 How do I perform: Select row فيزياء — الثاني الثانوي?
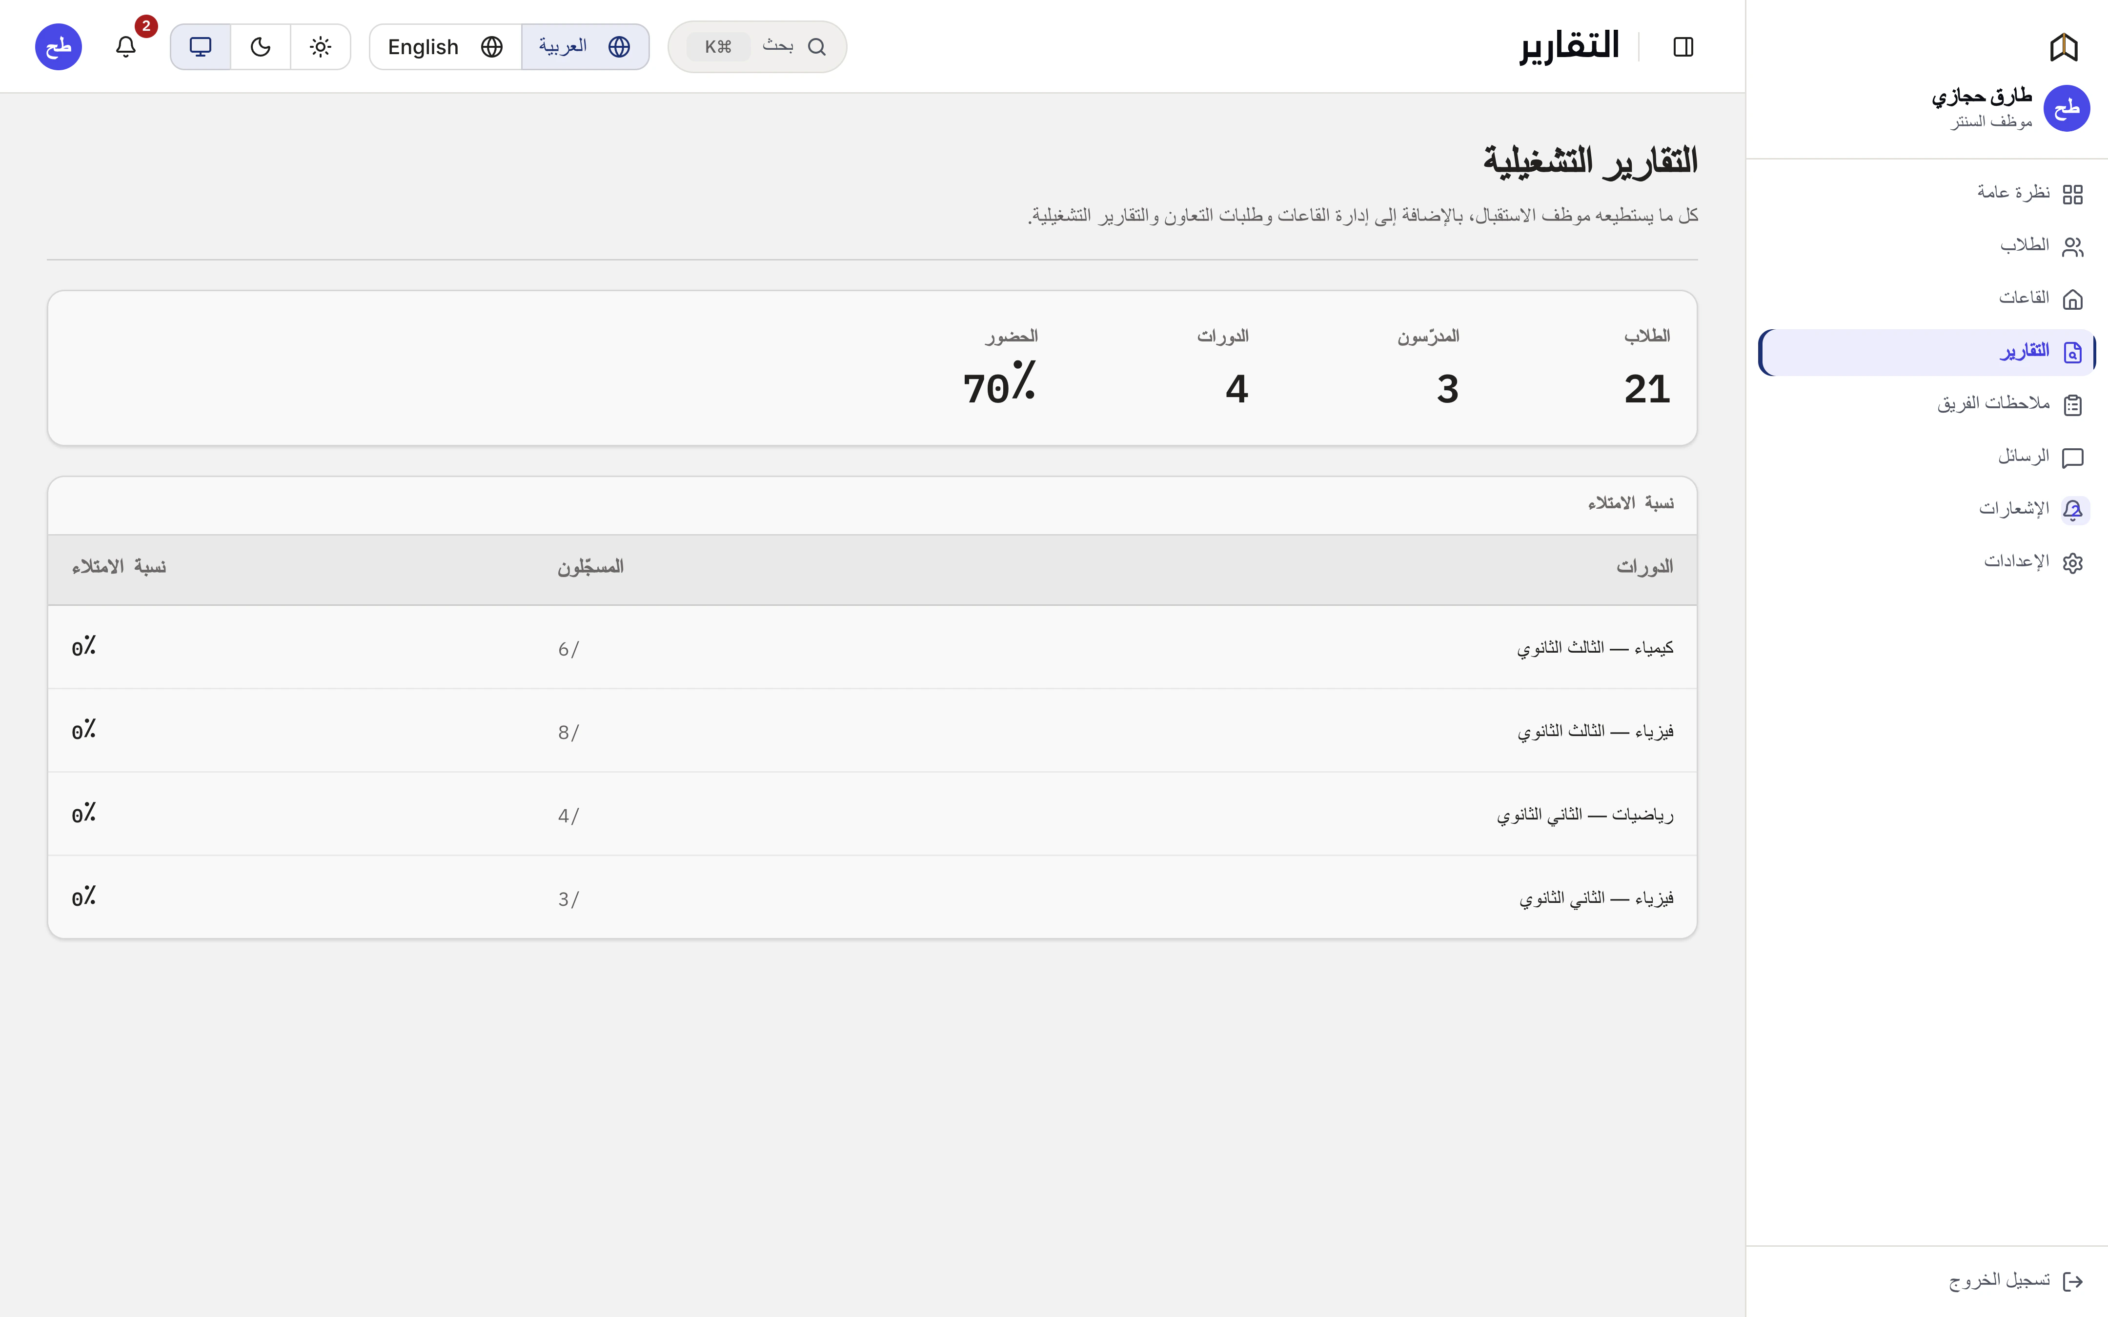click(872, 897)
